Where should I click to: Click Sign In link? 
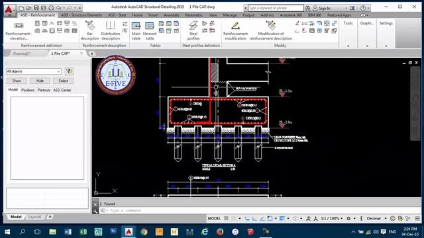point(325,9)
